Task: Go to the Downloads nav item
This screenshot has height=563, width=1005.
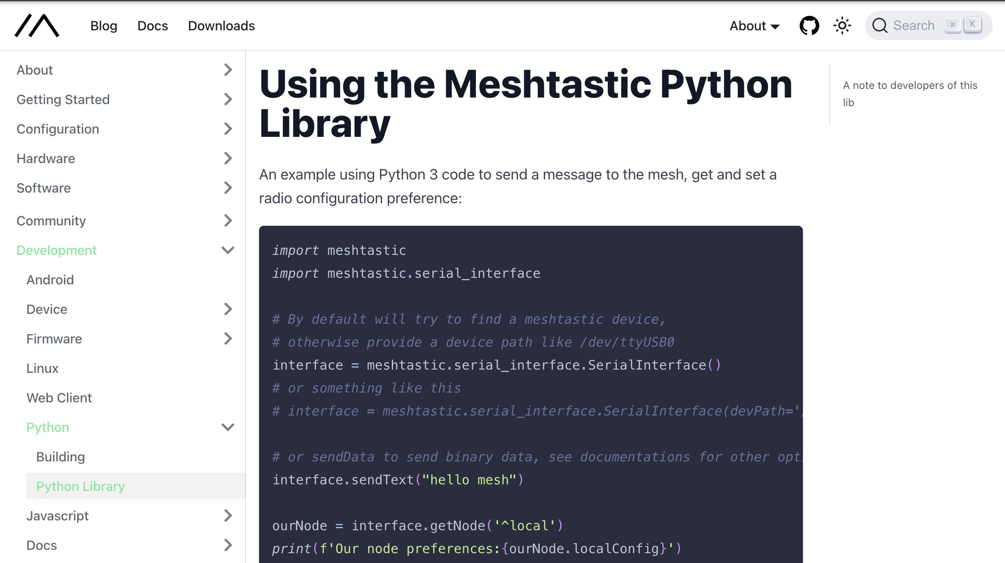Action: tap(221, 26)
